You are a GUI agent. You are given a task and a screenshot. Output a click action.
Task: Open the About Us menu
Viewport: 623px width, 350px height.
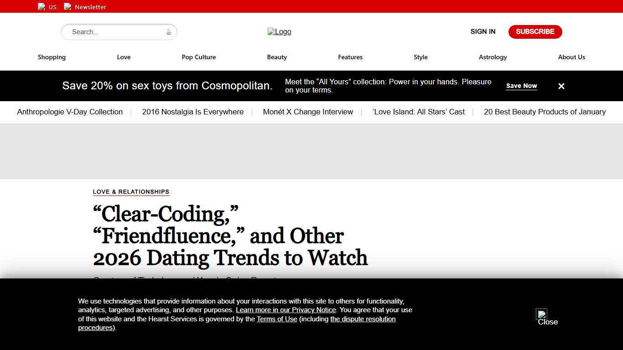[x=571, y=57]
